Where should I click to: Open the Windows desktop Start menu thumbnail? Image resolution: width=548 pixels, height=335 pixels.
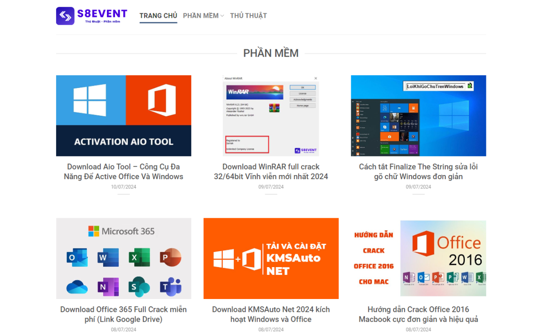coord(418,116)
